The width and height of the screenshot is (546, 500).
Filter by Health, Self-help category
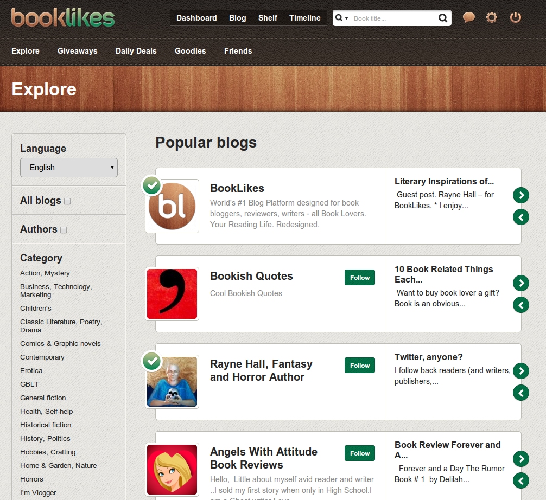[46, 411]
